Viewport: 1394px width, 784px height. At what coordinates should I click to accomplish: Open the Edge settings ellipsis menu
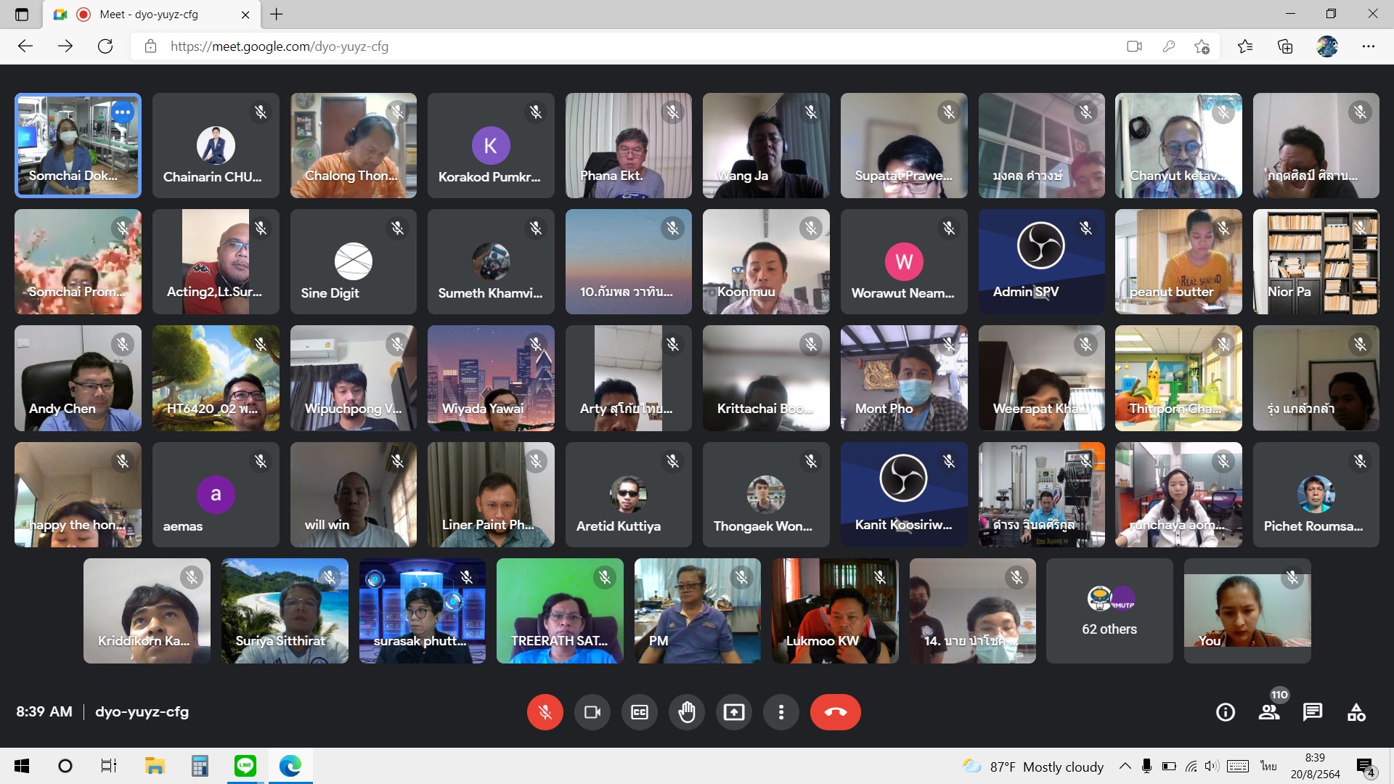pyautogui.click(x=1368, y=46)
